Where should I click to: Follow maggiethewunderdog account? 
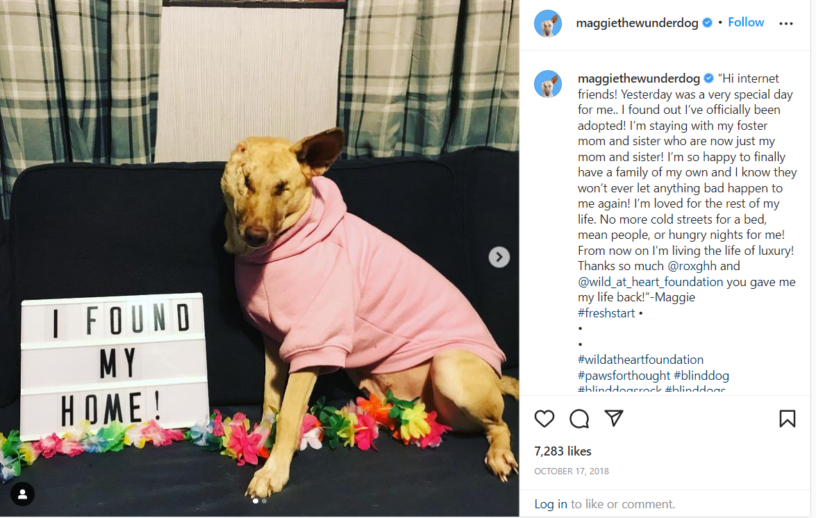click(x=745, y=22)
